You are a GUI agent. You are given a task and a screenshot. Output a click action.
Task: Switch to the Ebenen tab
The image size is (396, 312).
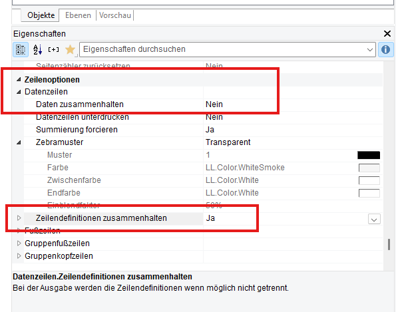pos(78,15)
